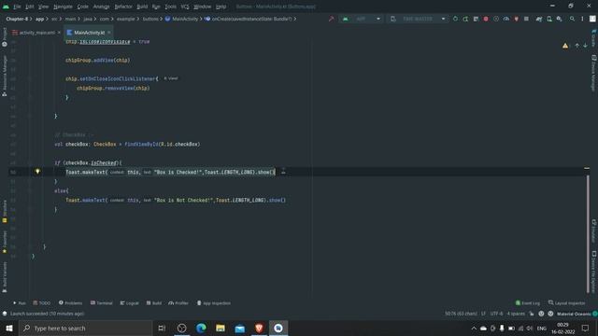Click the yellow intention lightbulb icon
598x336 pixels.
(x=37, y=172)
